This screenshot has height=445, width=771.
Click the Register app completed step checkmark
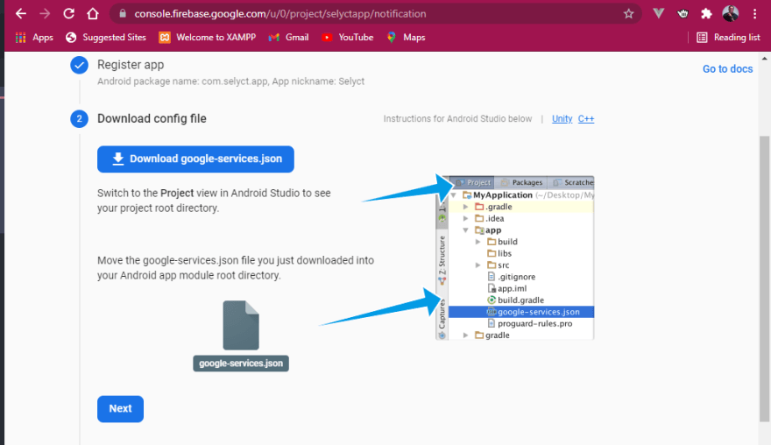tap(79, 65)
